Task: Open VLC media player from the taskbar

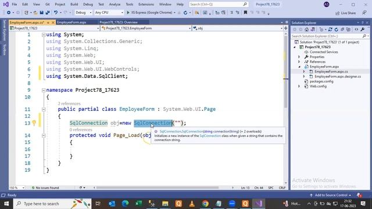Action: point(192,204)
